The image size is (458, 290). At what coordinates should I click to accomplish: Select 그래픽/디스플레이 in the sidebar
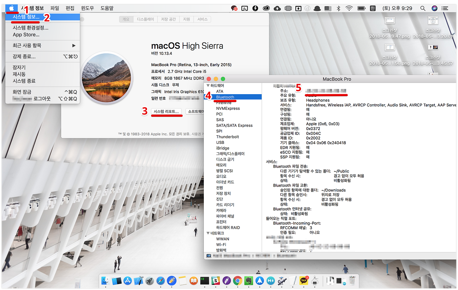tap(233, 154)
